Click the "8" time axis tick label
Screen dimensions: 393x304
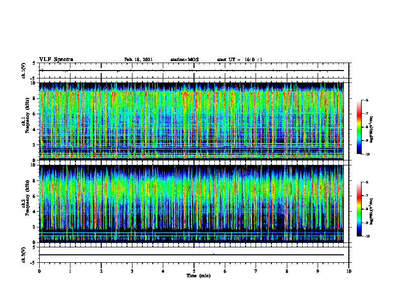[287, 271]
